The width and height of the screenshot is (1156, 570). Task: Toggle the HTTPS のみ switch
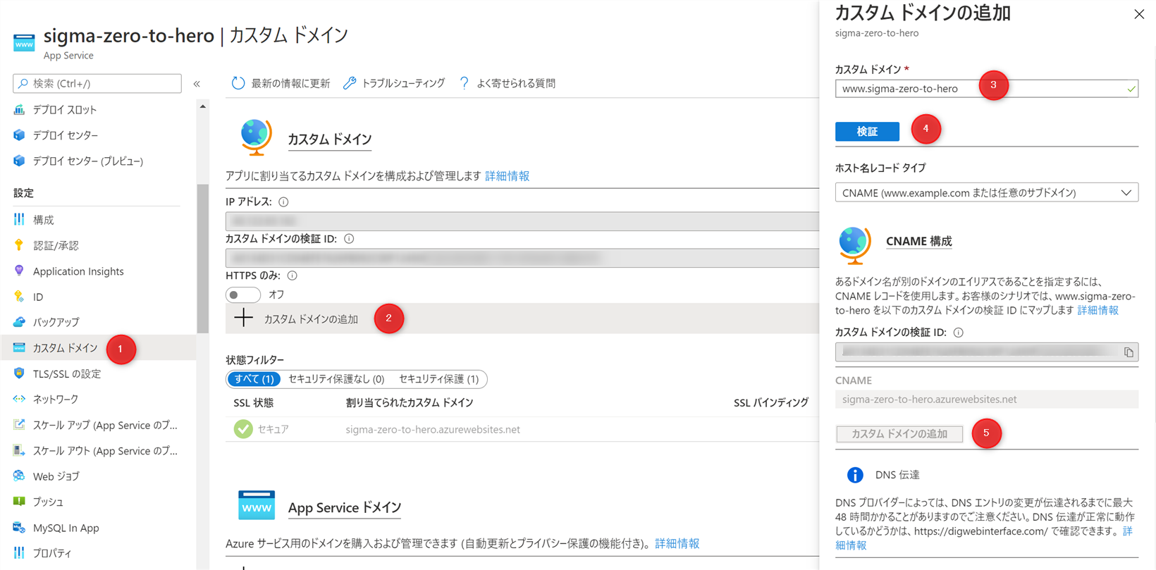click(243, 295)
